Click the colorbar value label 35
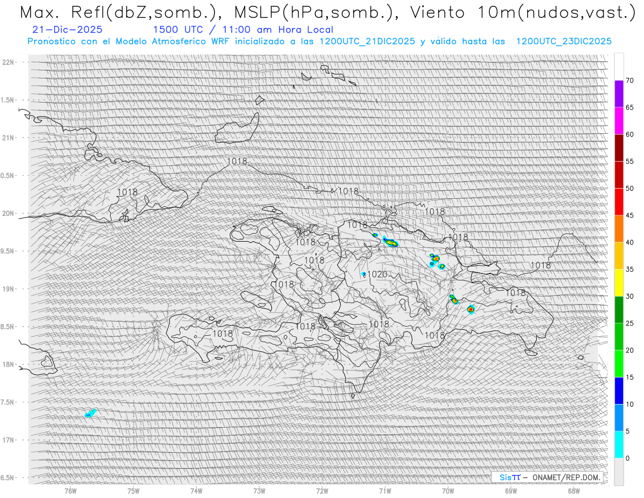The width and height of the screenshot is (644, 498). coord(630,270)
